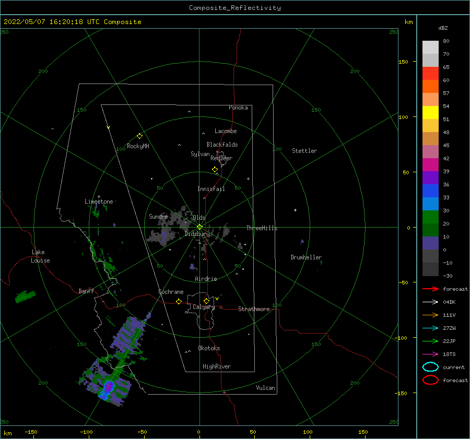This screenshot has height=439, width=470.
Task: Click the yellow diamond marker near RockyMH
Action: [139, 136]
